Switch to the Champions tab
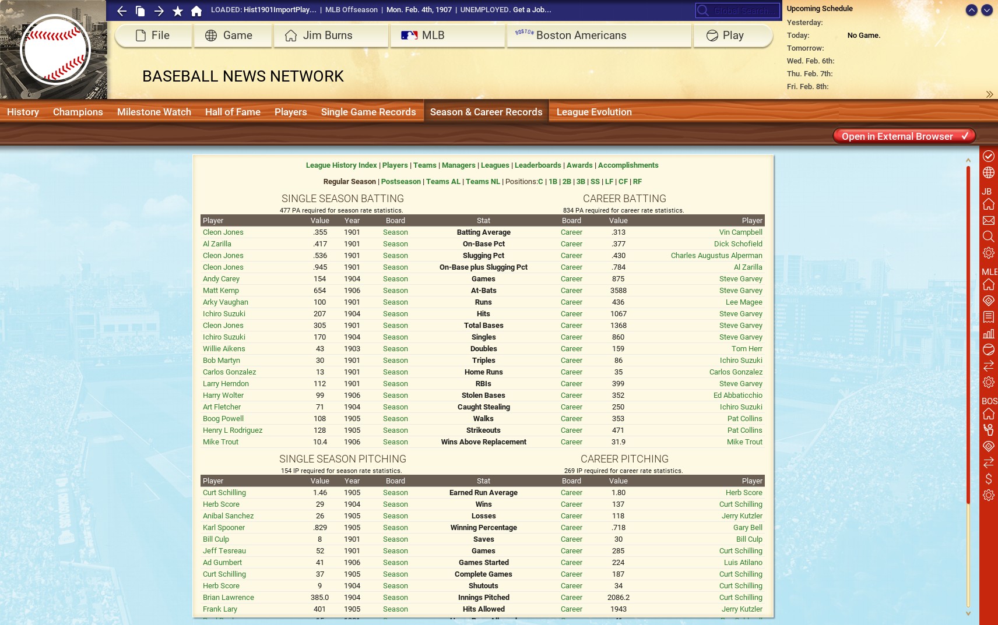The image size is (998, 625). [78, 112]
